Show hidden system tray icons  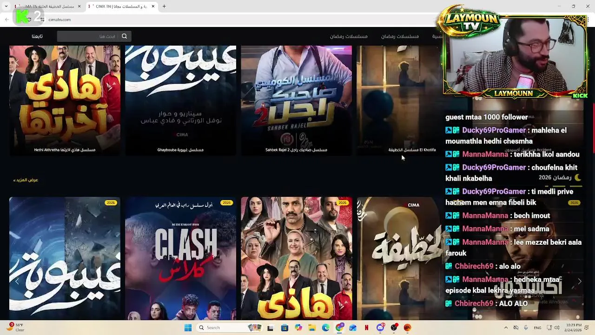(x=506, y=328)
